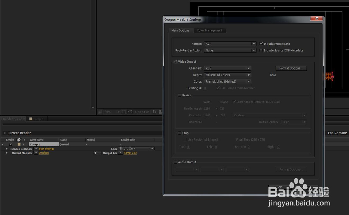Select the Comp 1 comp name cell
This screenshot has height=215, width=349.
(x=44, y=144)
